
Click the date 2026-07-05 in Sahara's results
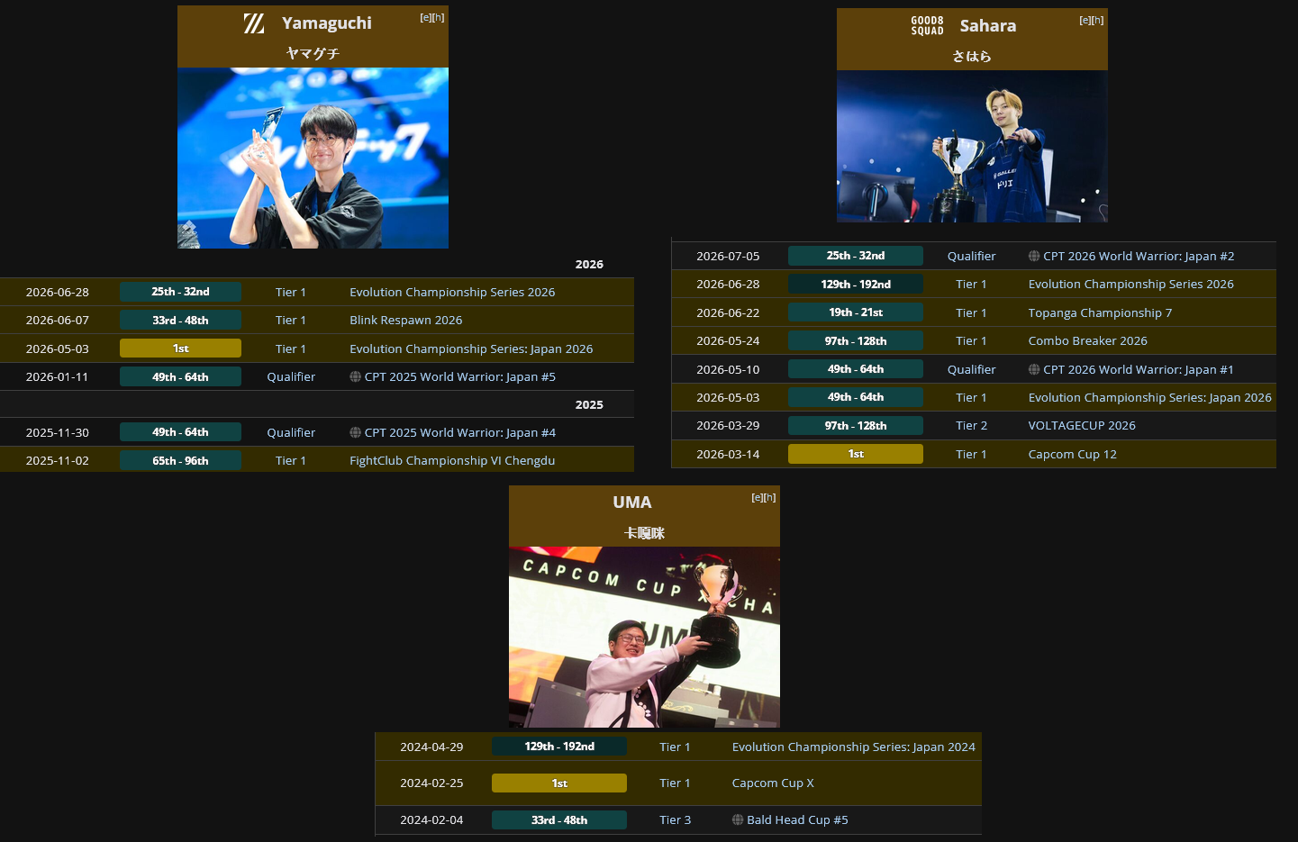click(728, 256)
